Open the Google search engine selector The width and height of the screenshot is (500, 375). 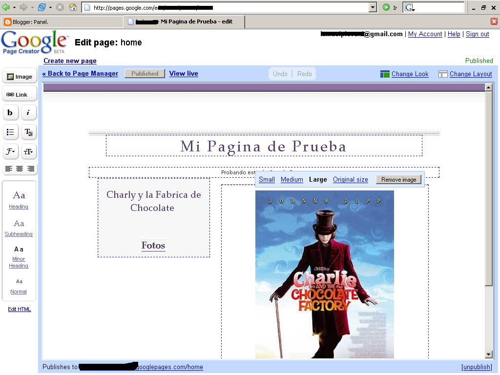410,7
